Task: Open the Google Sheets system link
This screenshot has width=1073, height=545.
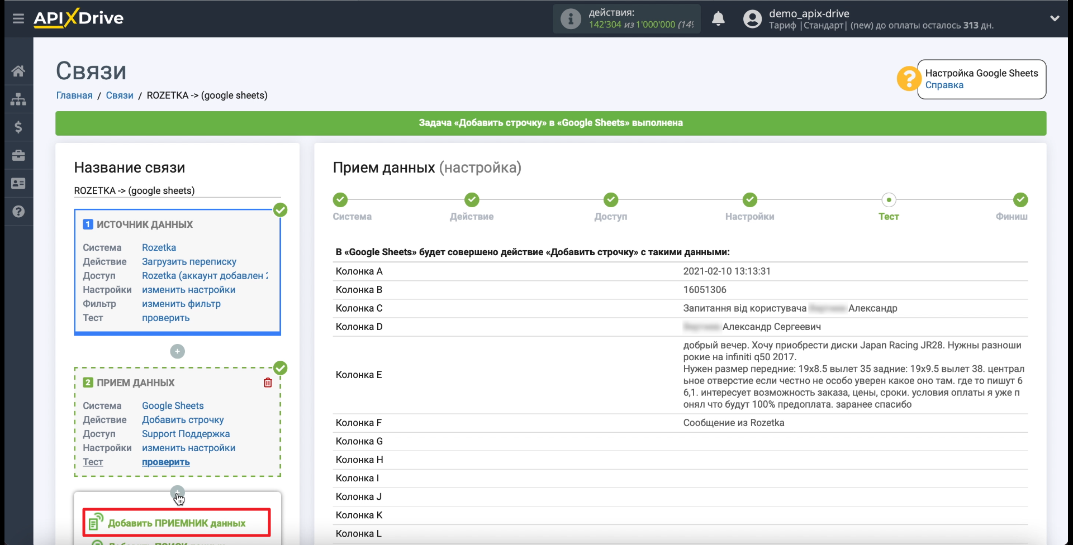Action: [173, 405]
